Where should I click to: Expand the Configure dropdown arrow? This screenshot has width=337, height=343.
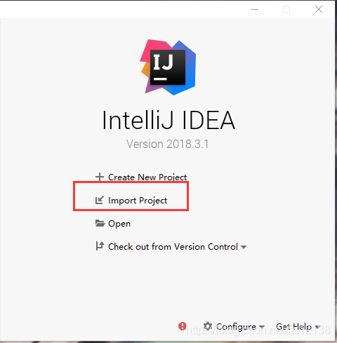point(262,327)
